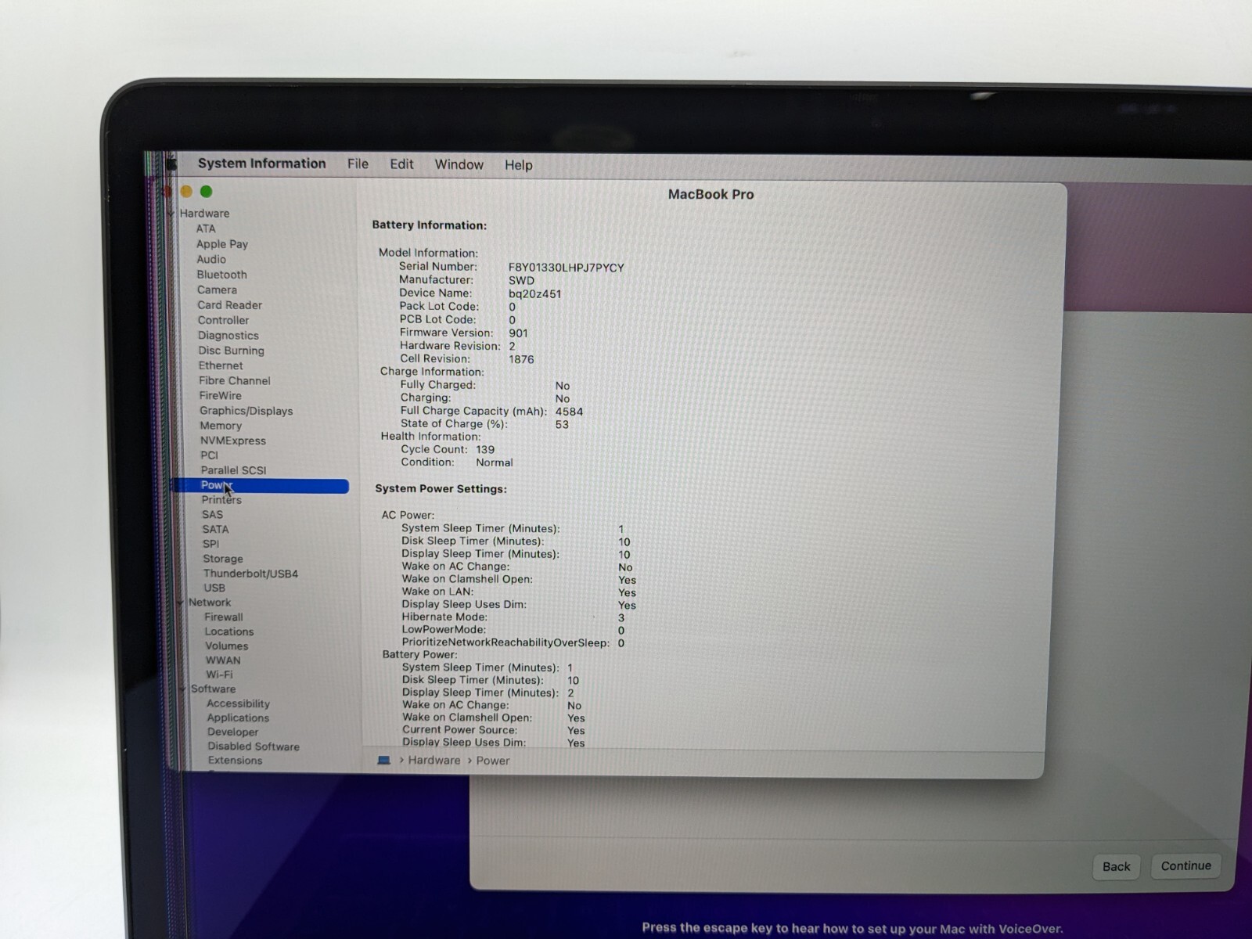Select Apple Pay in the sidebar
Image resolution: width=1252 pixels, height=939 pixels.
pos(222,244)
